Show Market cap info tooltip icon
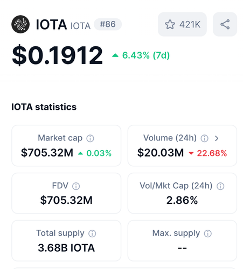The width and height of the screenshot is (243, 269). [90, 138]
